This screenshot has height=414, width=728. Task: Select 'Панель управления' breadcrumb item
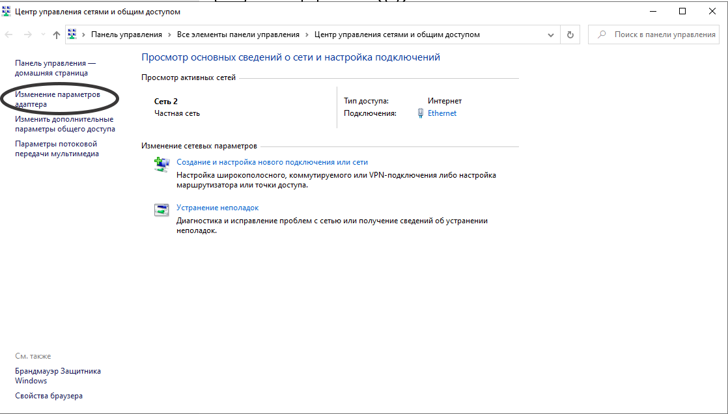[126, 35]
